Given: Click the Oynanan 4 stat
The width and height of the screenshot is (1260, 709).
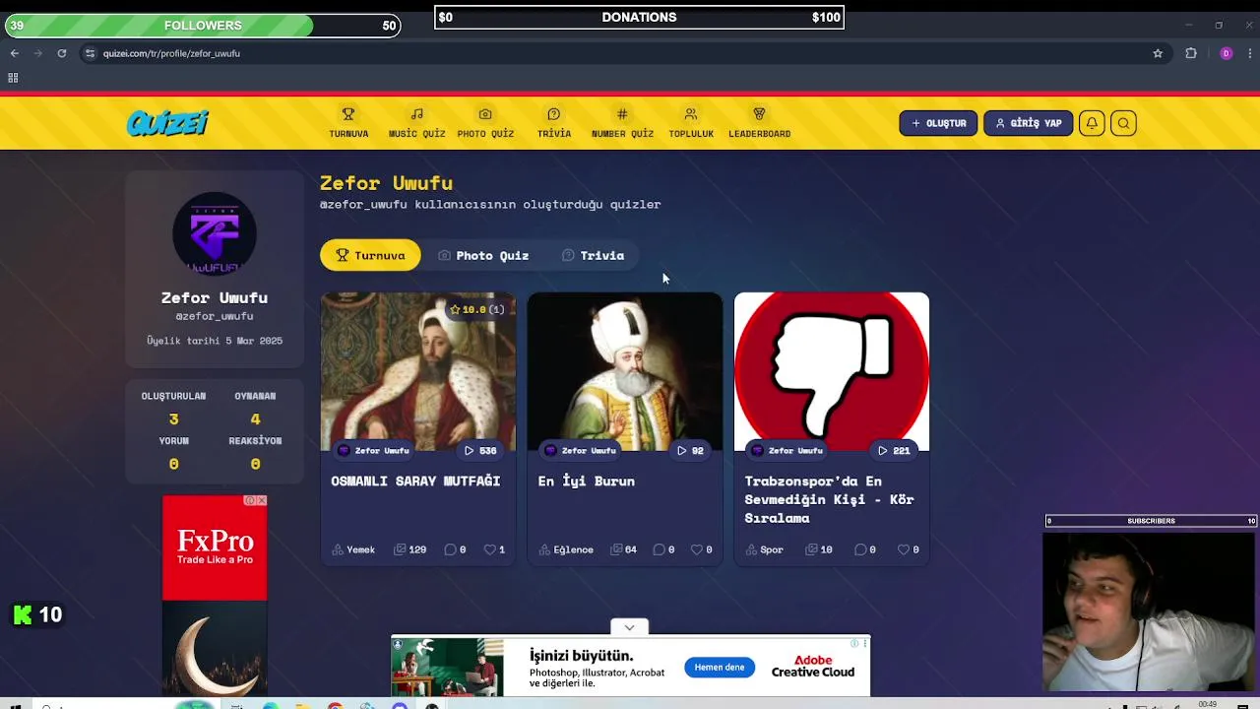Looking at the screenshot, I should (x=255, y=408).
